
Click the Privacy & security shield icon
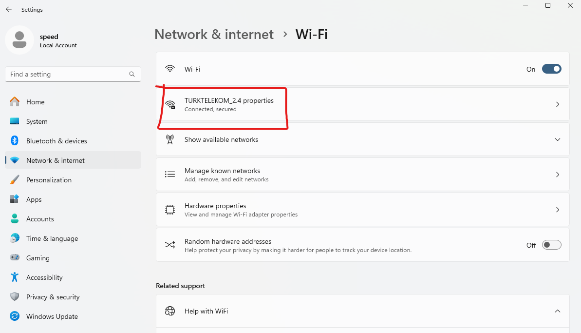15,297
